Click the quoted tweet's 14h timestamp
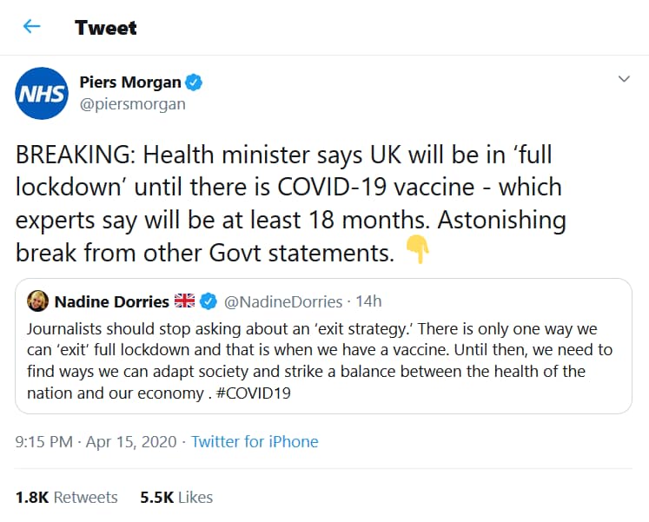 pyautogui.click(x=367, y=301)
